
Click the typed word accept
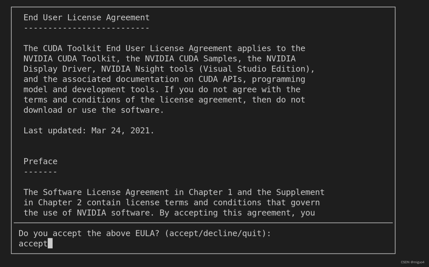(x=33, y=244)
